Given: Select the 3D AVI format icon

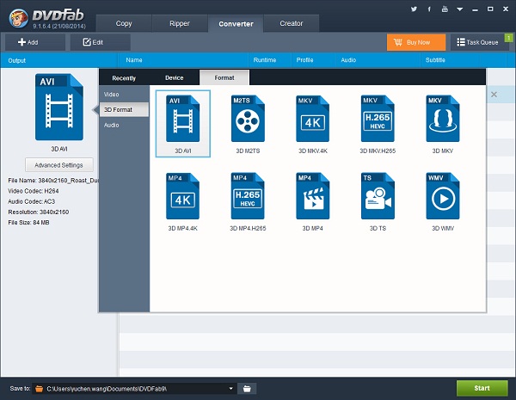Looking at the screenshot, I should 182,119.
